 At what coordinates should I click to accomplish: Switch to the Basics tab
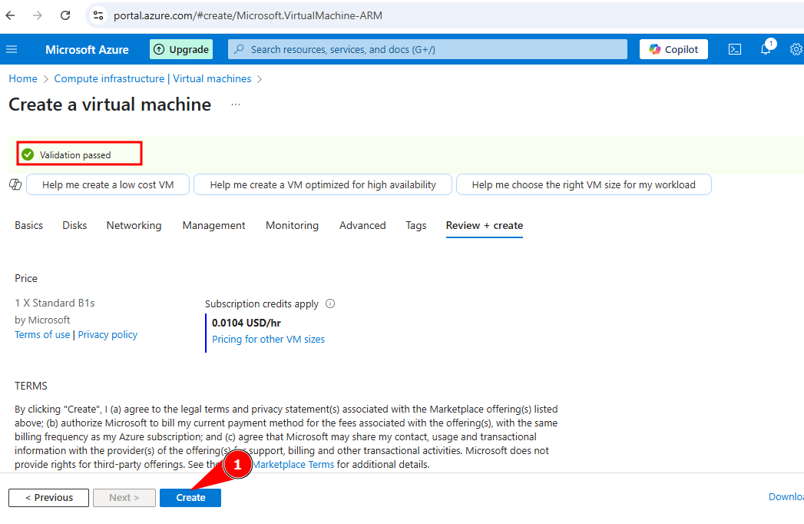click(28, 225)
